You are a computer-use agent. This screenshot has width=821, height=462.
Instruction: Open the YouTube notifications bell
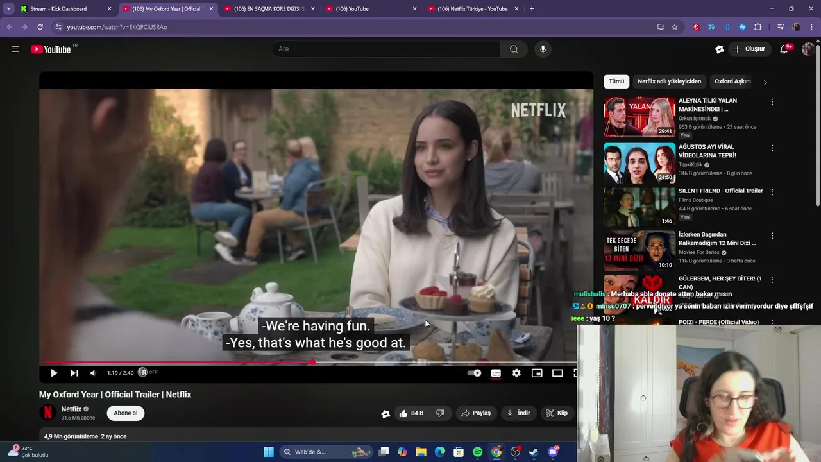coord(784,49)
